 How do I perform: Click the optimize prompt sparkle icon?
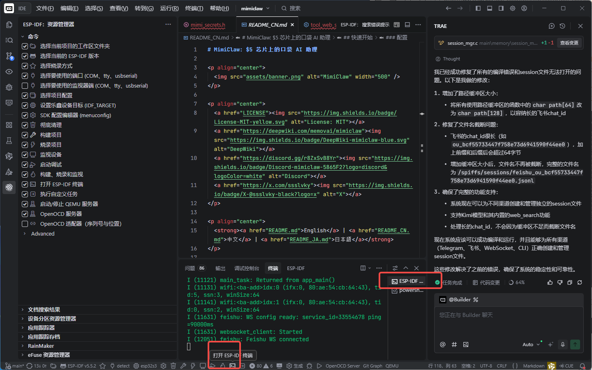550,345
